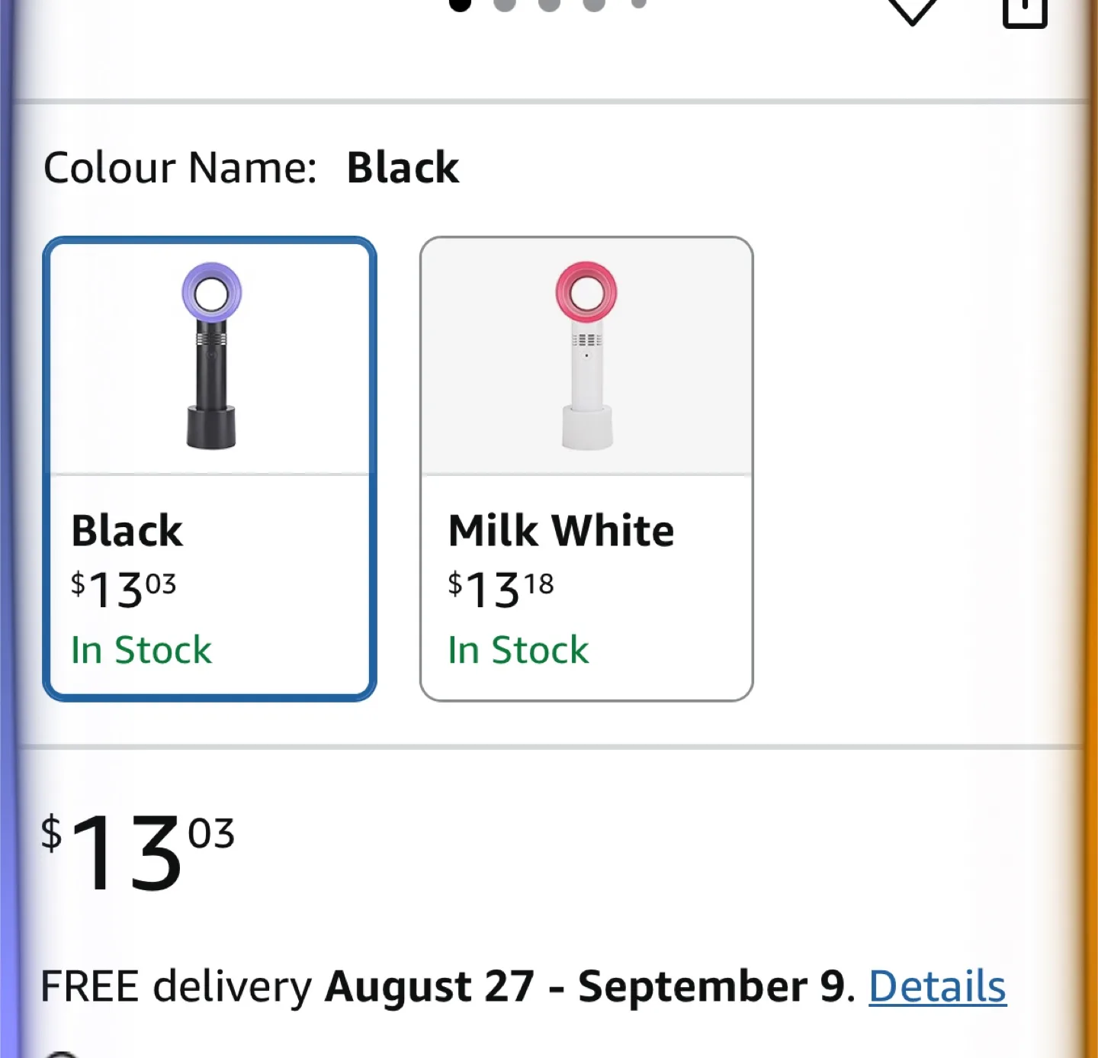Tap the bold Black selected colour value
Screen dimensions: 1098x1058
point(403,167)
